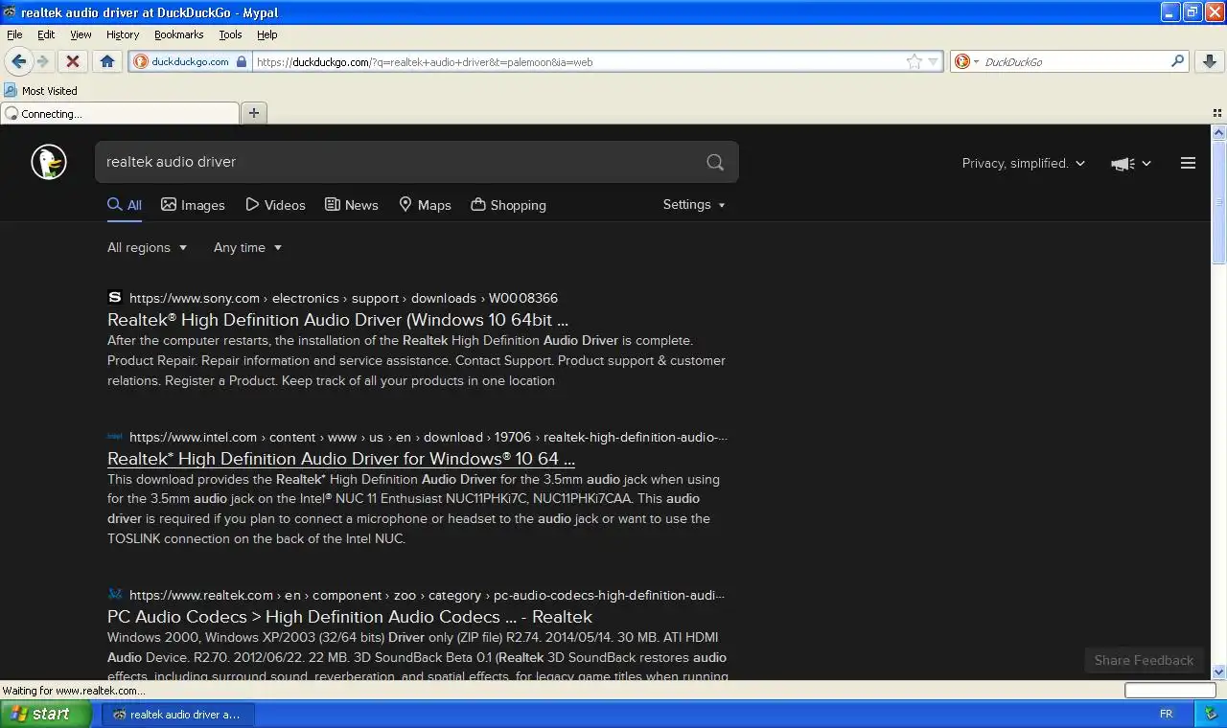The width and height of the screenshot is (1227, 728).
Task: Click the sony.com result URL
Action: tap(343, 298)
